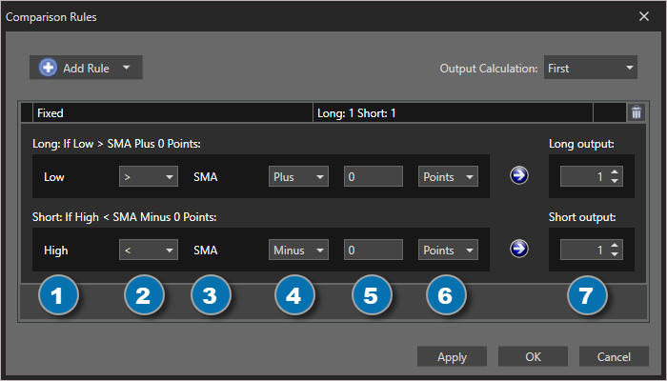Decrease Short output with down stepper arrow

[x=615, y=254]
